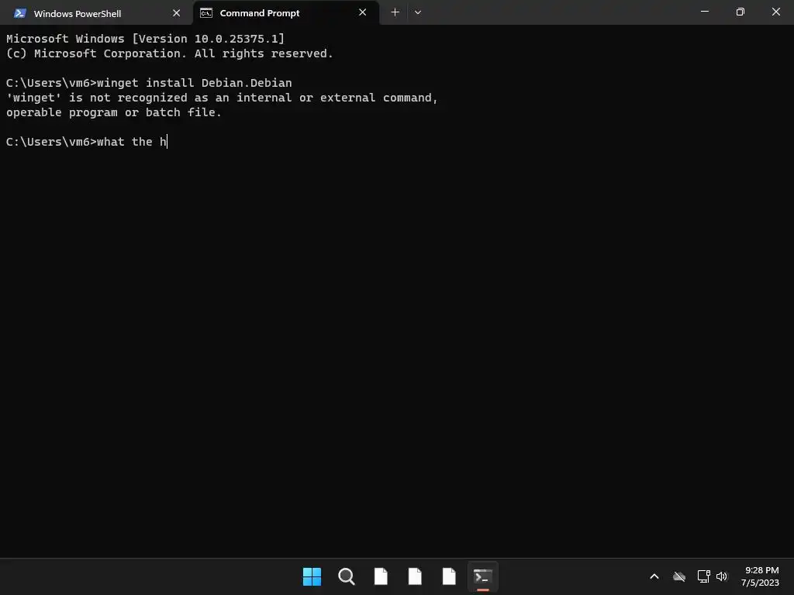Expand the new tab profile dropdown
The width and height of the screenshot is (794, 595).
tap(418, 12)
